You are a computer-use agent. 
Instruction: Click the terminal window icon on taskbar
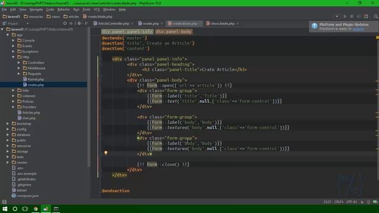(56, 209)
